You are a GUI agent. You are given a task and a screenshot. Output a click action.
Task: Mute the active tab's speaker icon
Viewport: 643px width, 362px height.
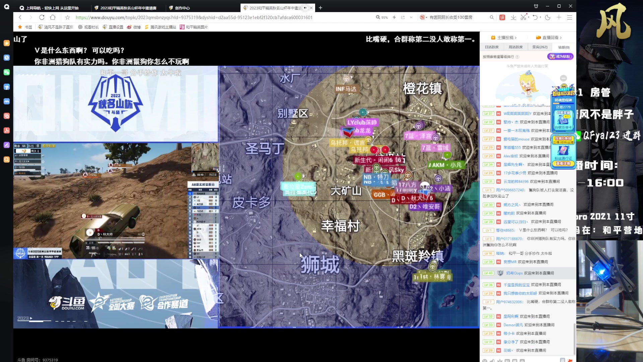pos(305,8)
